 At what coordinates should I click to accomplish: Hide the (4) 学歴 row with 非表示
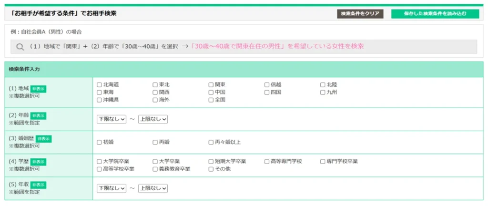tap(38, 162)
